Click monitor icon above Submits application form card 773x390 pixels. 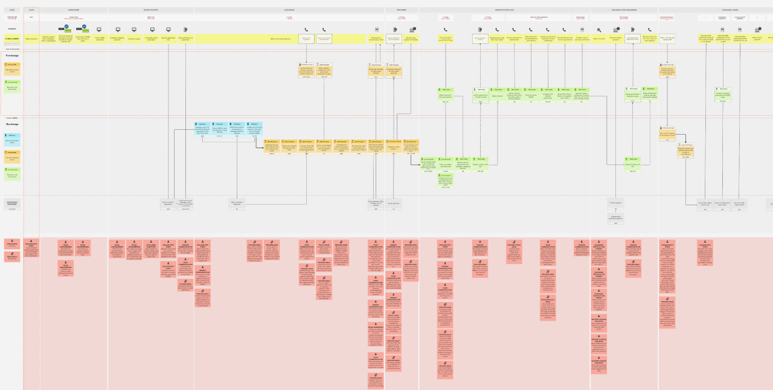click(168, 29)
